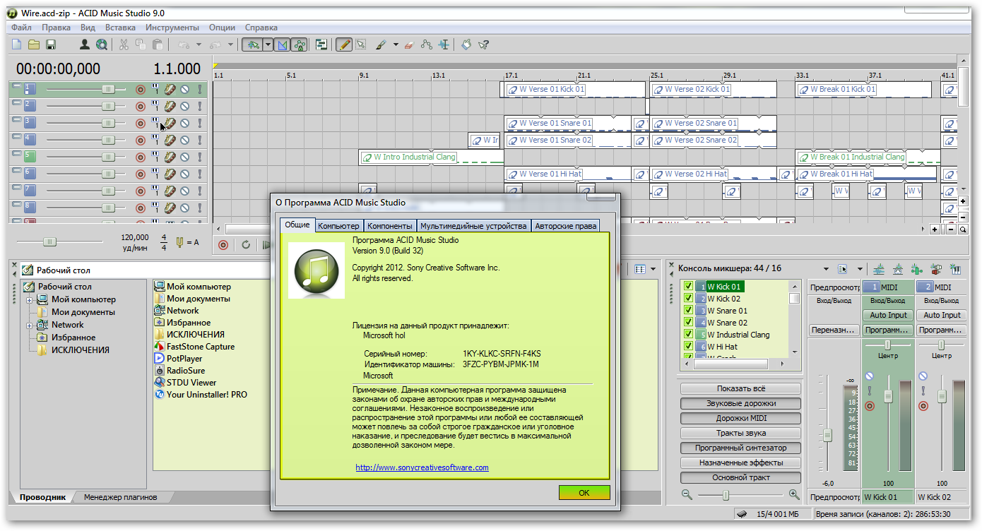Uncheck W Snare 02 in mixer list
The height and width of the screenshot is (531, 982).
tap(688, 323)
